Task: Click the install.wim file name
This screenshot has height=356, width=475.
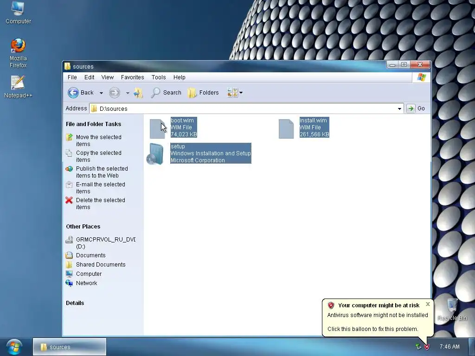Action: 313,120
